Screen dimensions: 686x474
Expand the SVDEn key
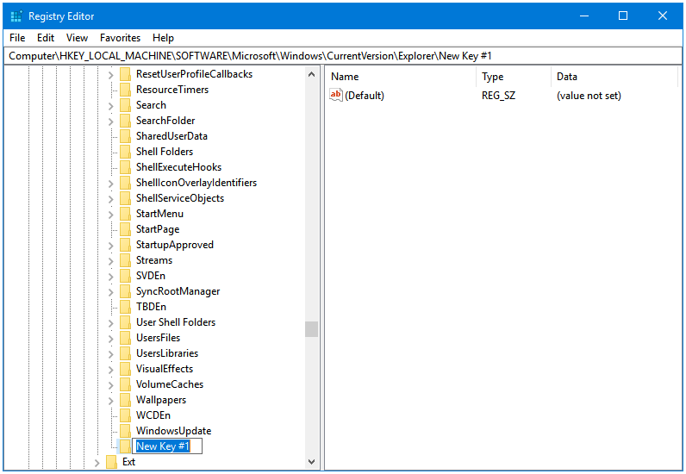(110, 277)
